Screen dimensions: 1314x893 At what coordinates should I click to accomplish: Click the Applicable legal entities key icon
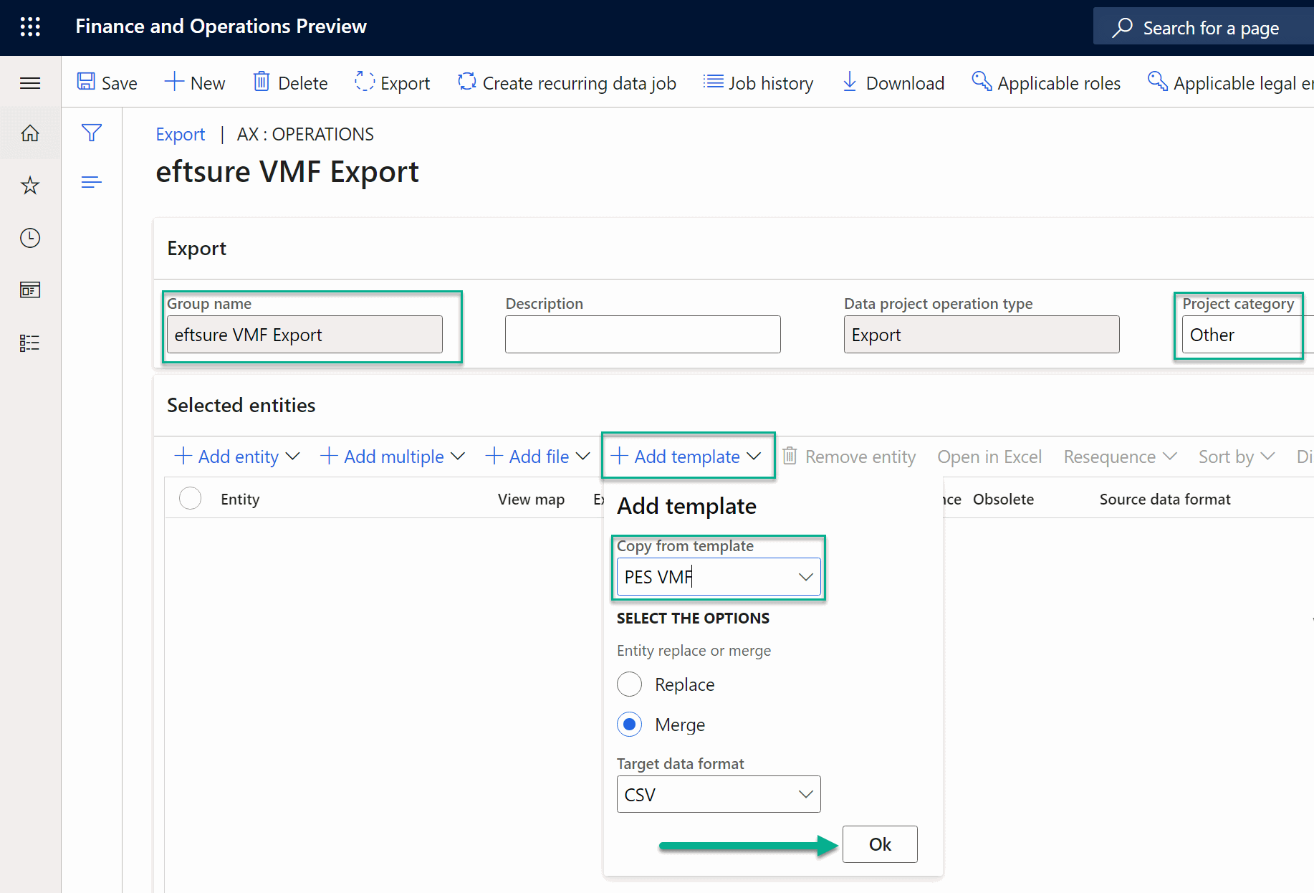(x=1158, y=82)
